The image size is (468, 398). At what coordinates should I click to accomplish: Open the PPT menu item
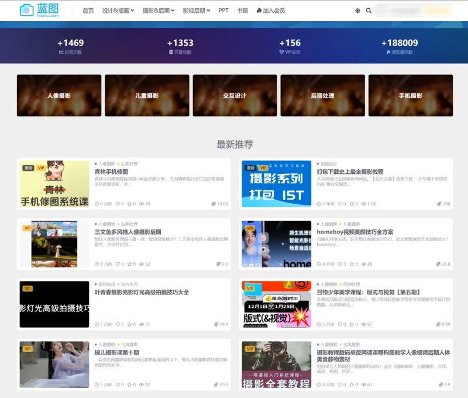tap(222, 11)
